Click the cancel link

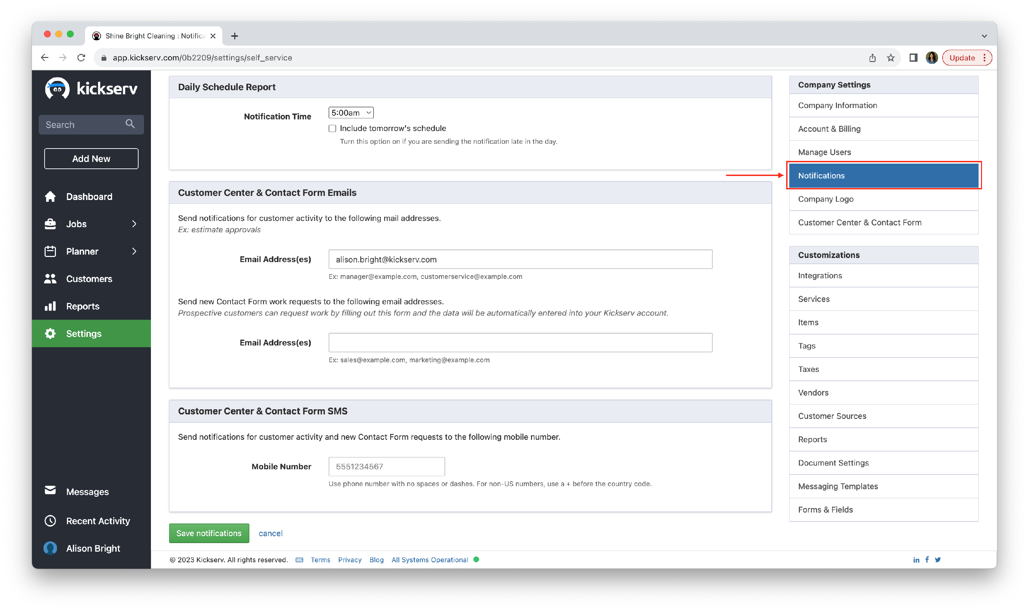pyautogui.click(x=270, y=533)
